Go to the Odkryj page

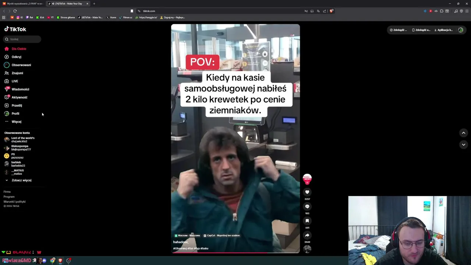tap(13, 57)
